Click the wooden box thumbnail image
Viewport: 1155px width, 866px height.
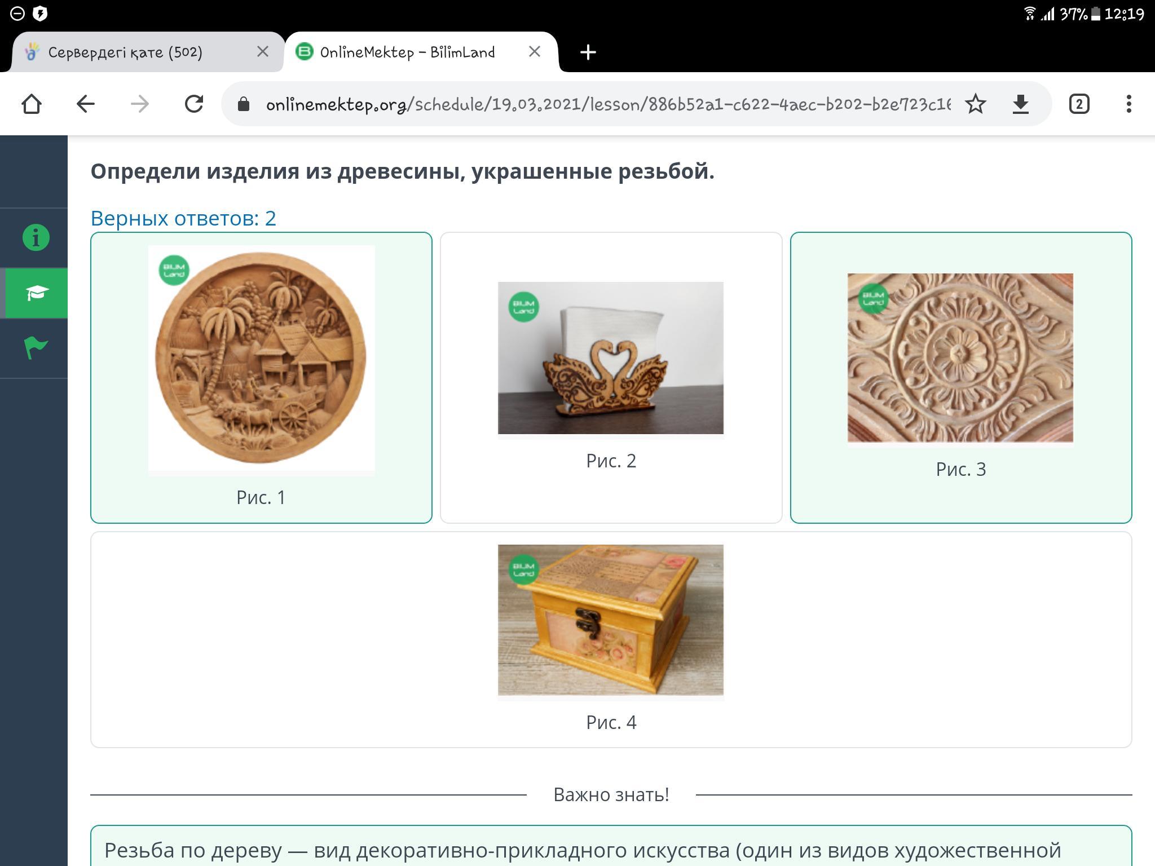(610, 620)
